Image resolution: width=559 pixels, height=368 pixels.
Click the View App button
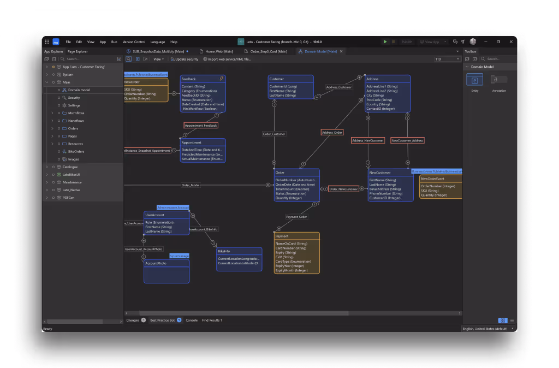pos(429,41)
